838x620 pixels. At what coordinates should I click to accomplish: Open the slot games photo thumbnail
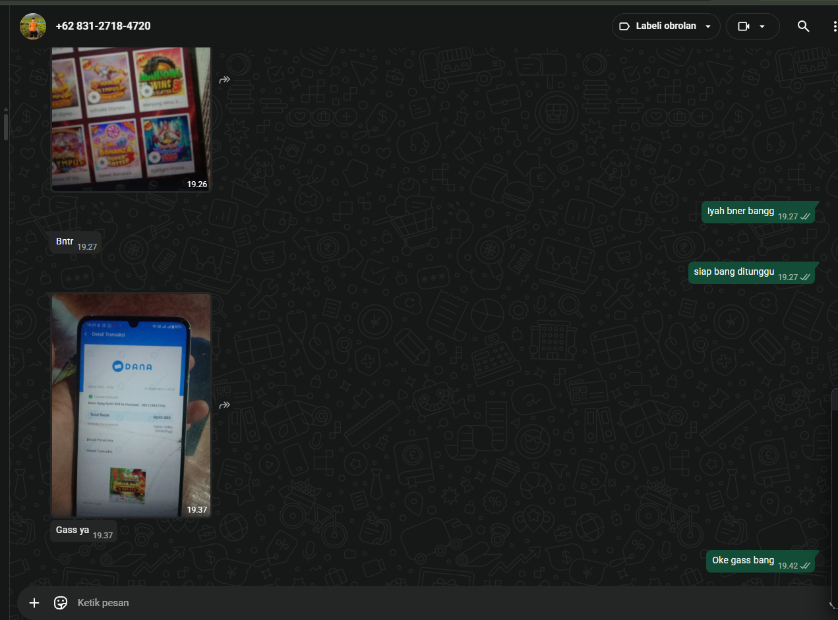pos(131,119)
